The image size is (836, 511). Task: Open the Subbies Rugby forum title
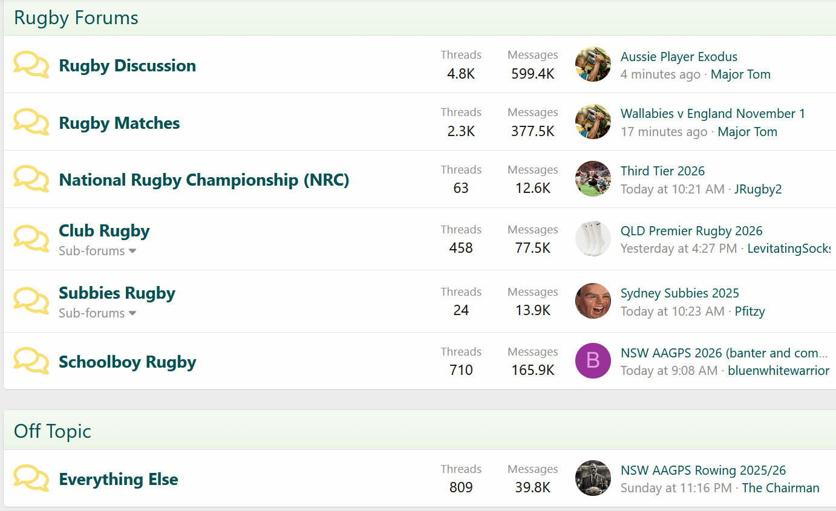coord(117,293)
